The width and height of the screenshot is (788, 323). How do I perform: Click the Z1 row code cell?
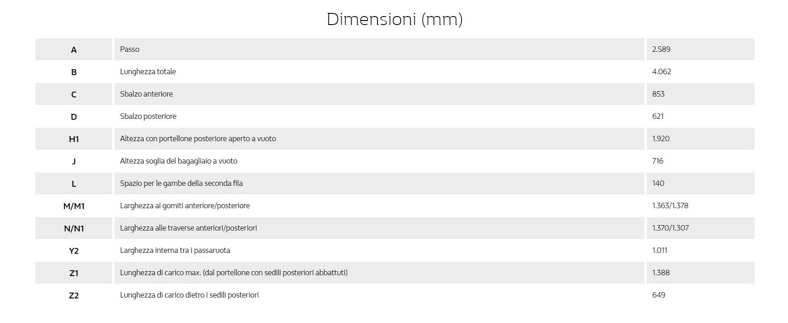tap(74, 273)
